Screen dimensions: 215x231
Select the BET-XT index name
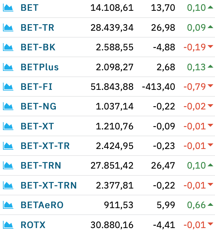coord(37,126)
